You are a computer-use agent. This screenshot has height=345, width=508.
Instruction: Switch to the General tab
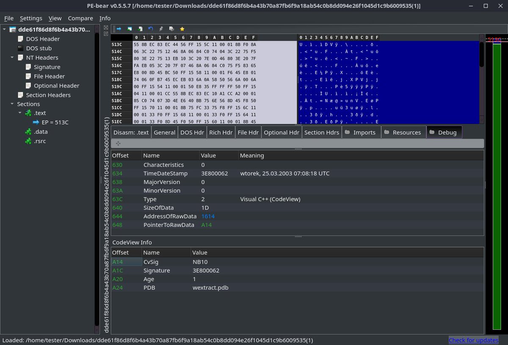pyautogui.click(x=164, y=132)
